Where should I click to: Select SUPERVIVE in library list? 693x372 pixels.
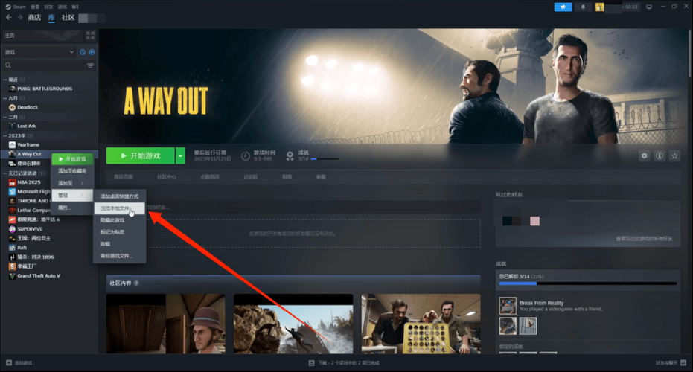[x=30, y=229]
